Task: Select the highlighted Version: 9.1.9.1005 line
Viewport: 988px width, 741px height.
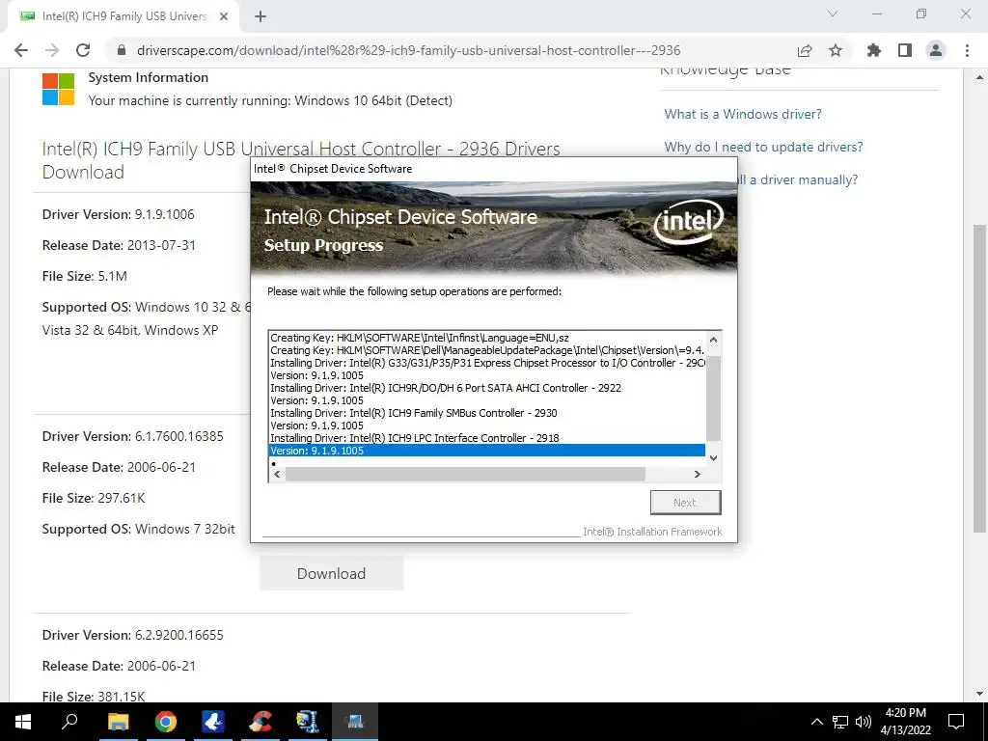Action: 486,451
